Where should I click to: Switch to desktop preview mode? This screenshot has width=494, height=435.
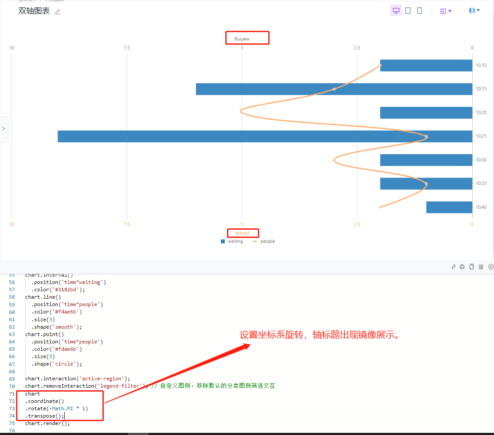[x=396, y=11]
